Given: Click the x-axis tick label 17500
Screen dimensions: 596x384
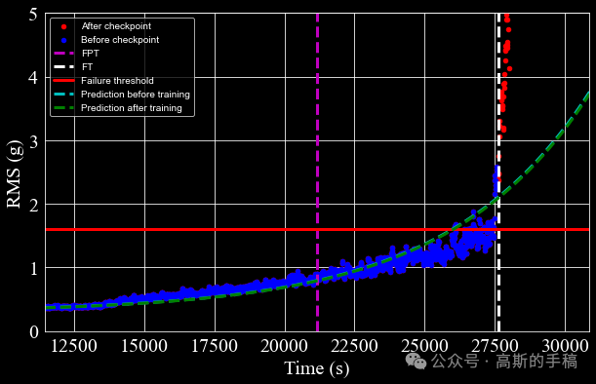Looking at the screenshot, I should 215,346.
